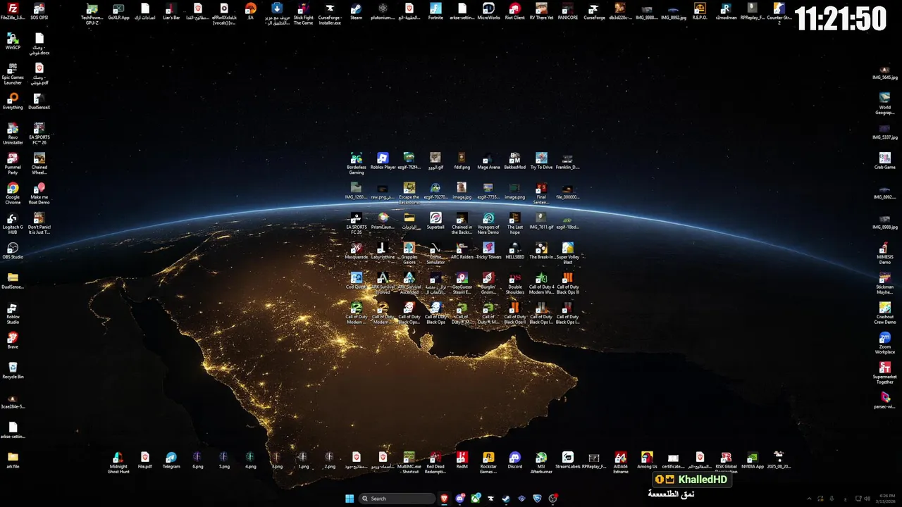
Task: Launch the Brave browser desktop shortcut
Action: pyautogui.click(x=13, y=341)
